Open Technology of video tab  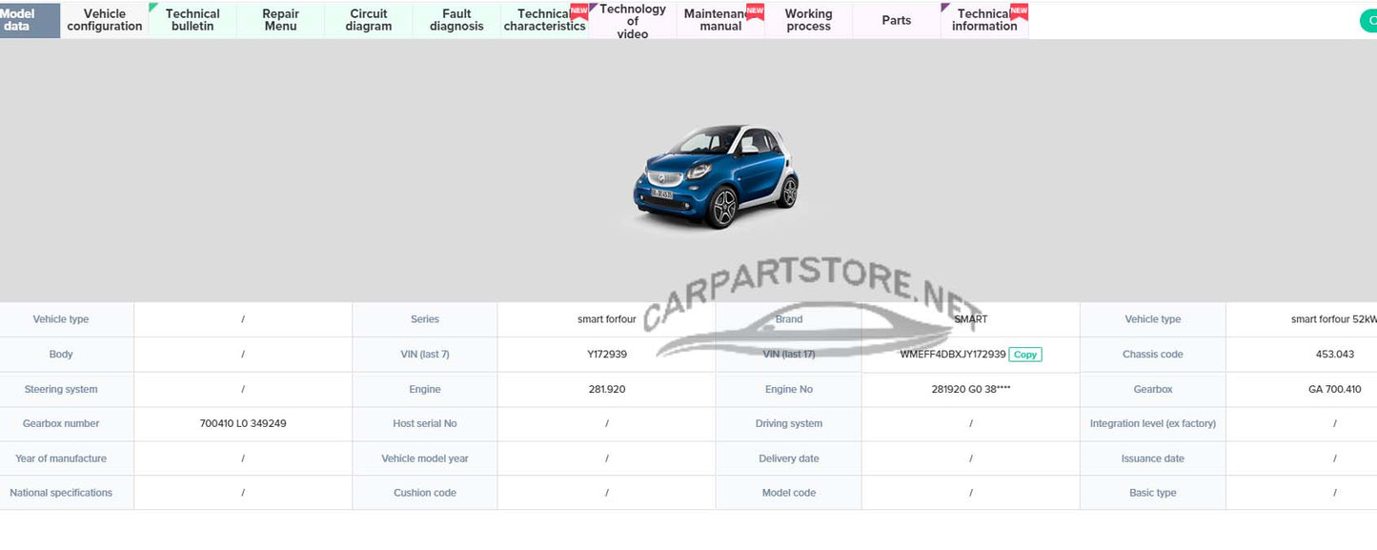click(633, 21)
